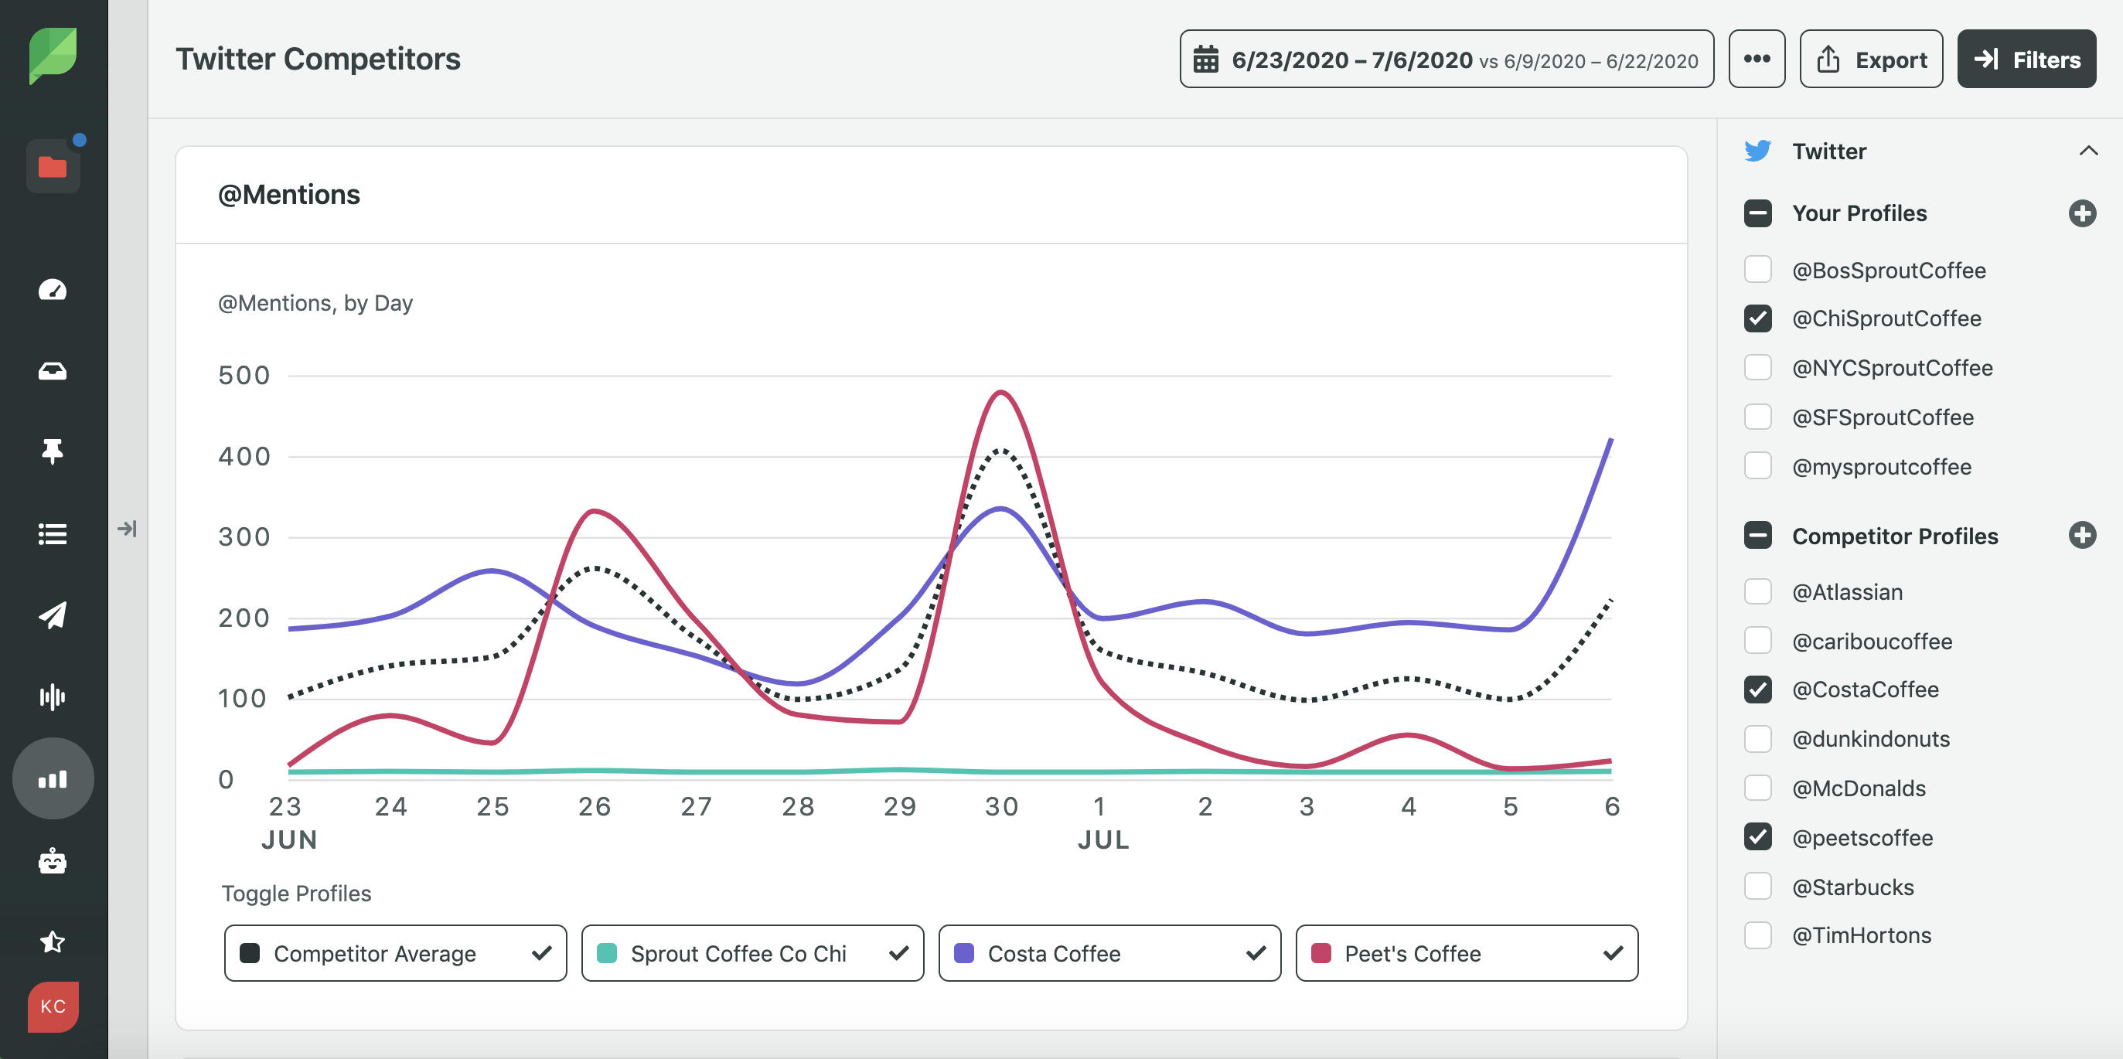Uncheck the @peetscoffee checkbox
Viewport: 2123px width, 1059px height.
point(1757,837)
